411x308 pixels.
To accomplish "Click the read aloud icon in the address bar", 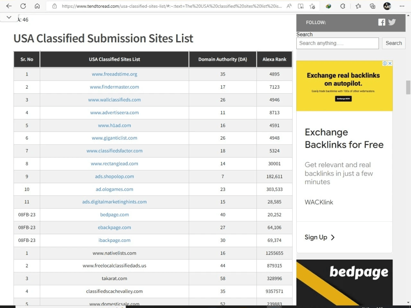I will click(x=289, y=6).
